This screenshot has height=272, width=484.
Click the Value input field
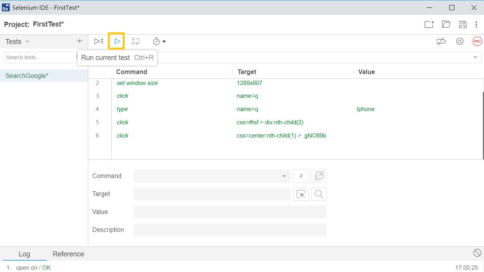[230, 212]
